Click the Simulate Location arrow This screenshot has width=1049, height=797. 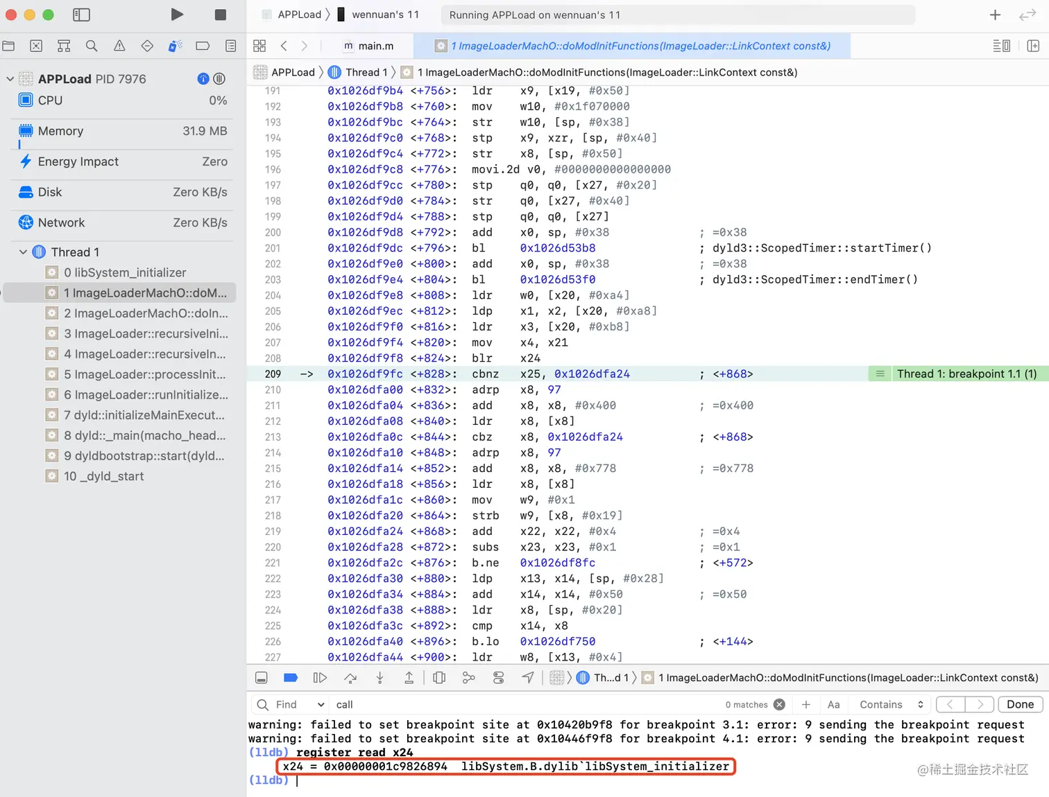click(528, 678)
